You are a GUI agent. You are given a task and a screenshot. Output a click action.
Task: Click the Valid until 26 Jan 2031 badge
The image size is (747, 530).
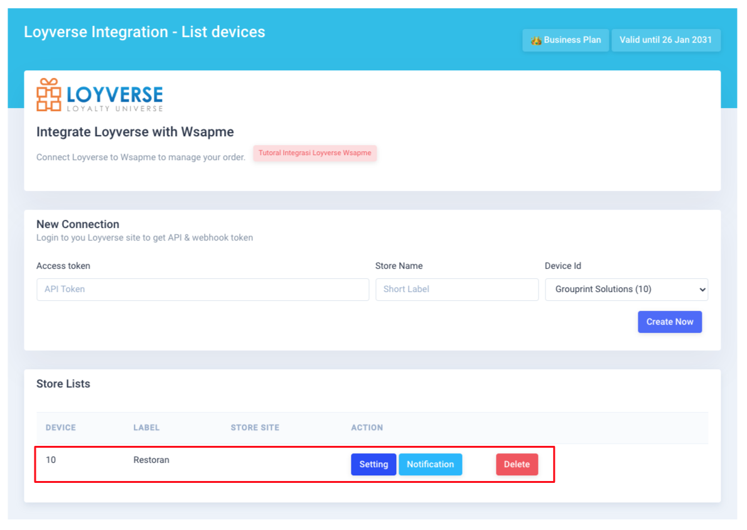[666, 40]
